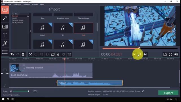Adjust the timeline Scale slider
The width and height of the screenshot is (181, 102).
pyautogui.click(x=28, y=91)
